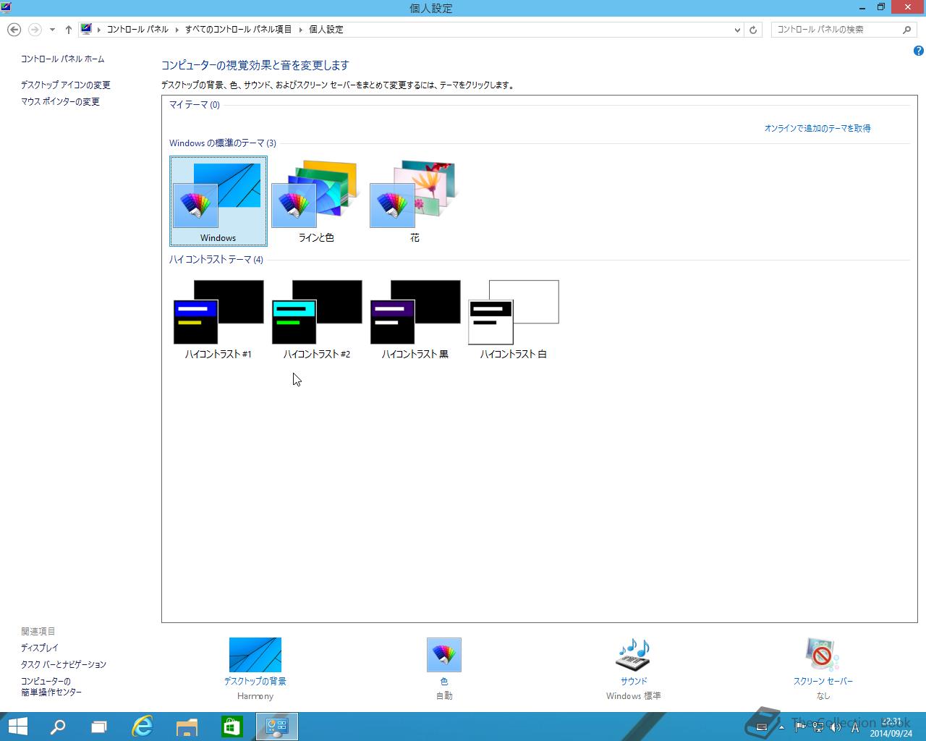Click the search magnifier icon
Image resolution: width=926 pixels, height=741 pixels.
click(907, 30)
